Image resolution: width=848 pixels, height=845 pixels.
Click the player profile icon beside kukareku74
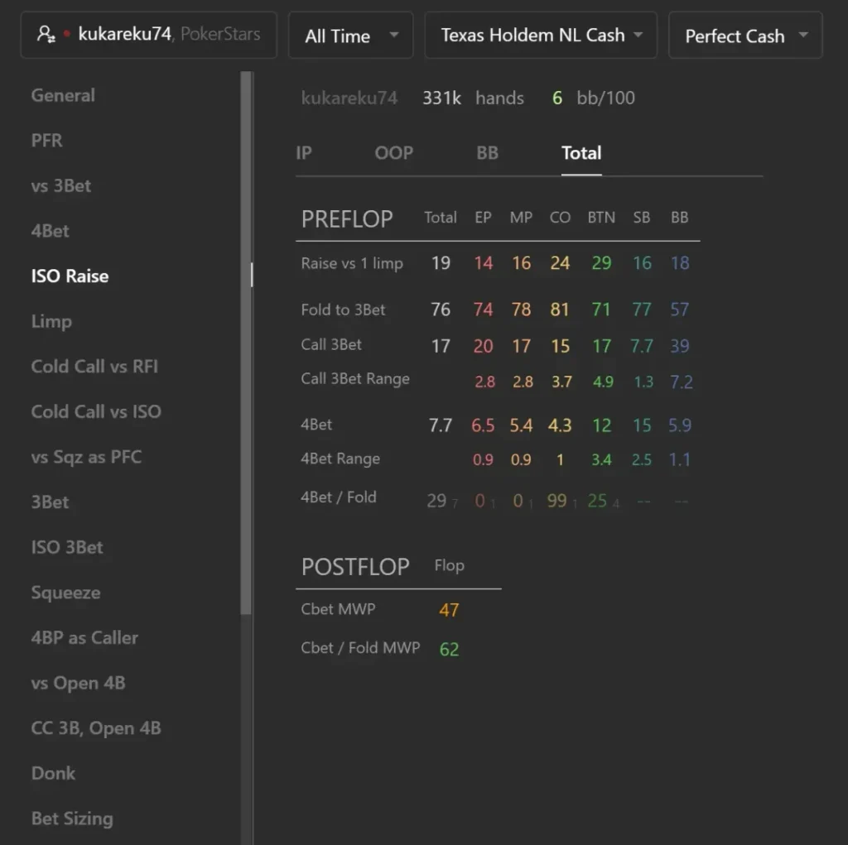[46, 35]
